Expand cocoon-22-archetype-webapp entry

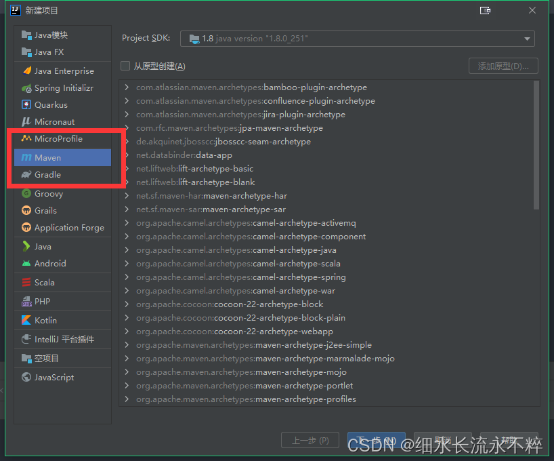(x=127, y=331)
